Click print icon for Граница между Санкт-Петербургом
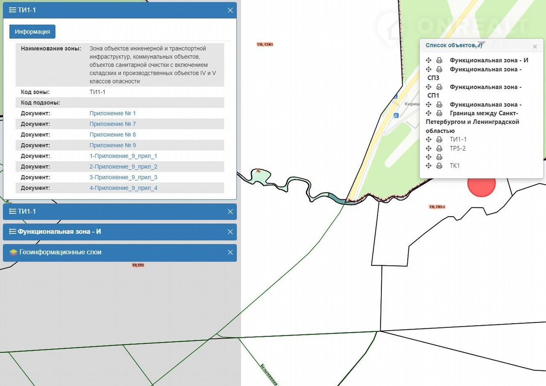This screenshot has height=386, width=546. [439, 113]
